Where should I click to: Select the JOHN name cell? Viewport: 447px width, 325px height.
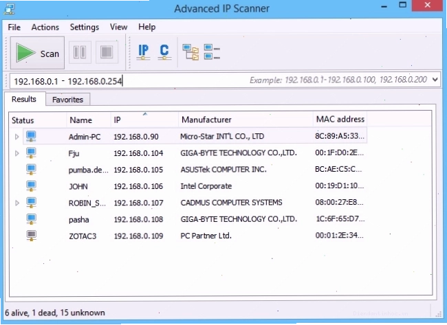[x=78, y=187]
